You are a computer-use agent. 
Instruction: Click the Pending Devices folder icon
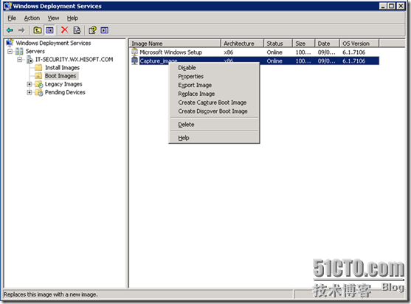(39, 92)
